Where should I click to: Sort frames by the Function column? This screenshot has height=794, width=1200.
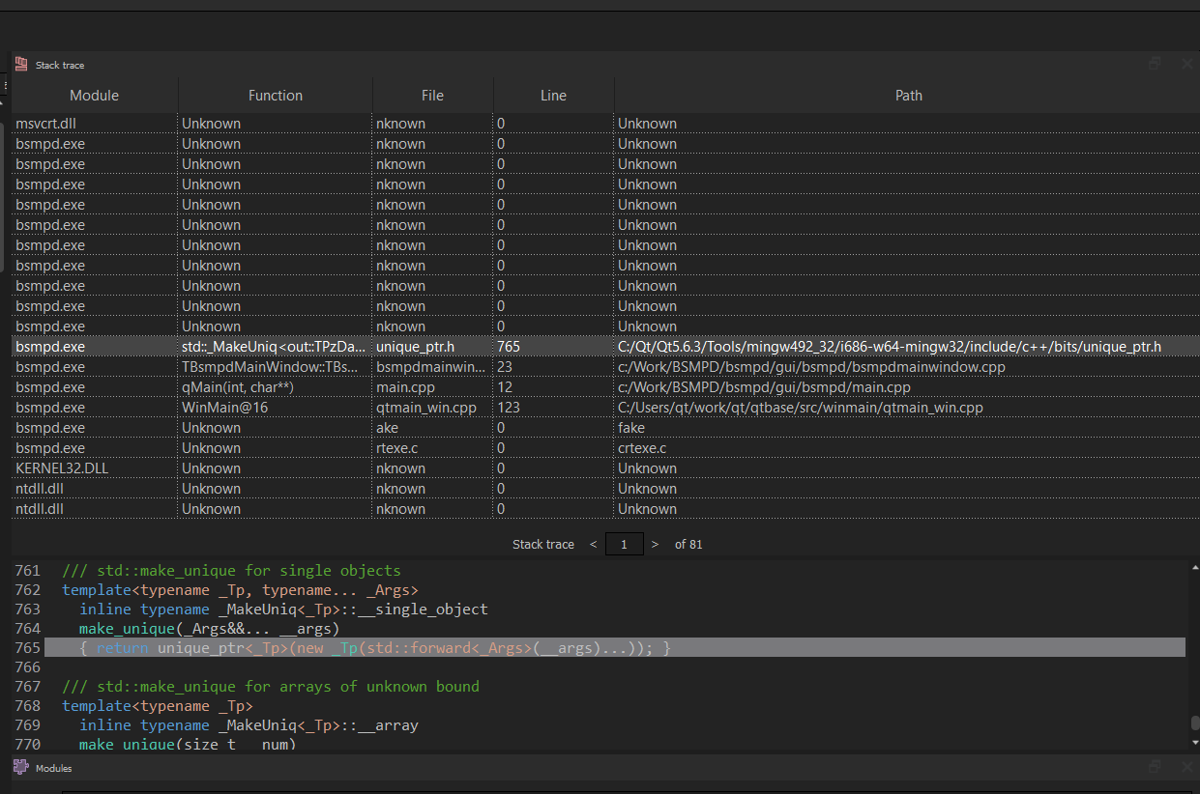pyautogui.click(x=276, y=95)
